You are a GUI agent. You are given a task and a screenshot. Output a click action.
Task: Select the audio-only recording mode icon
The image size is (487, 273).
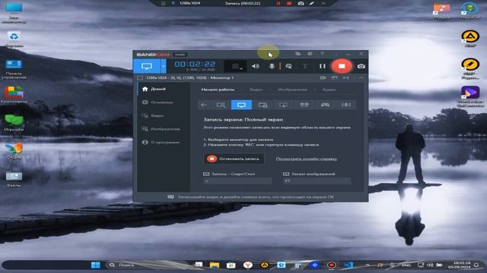pos(345,105)
